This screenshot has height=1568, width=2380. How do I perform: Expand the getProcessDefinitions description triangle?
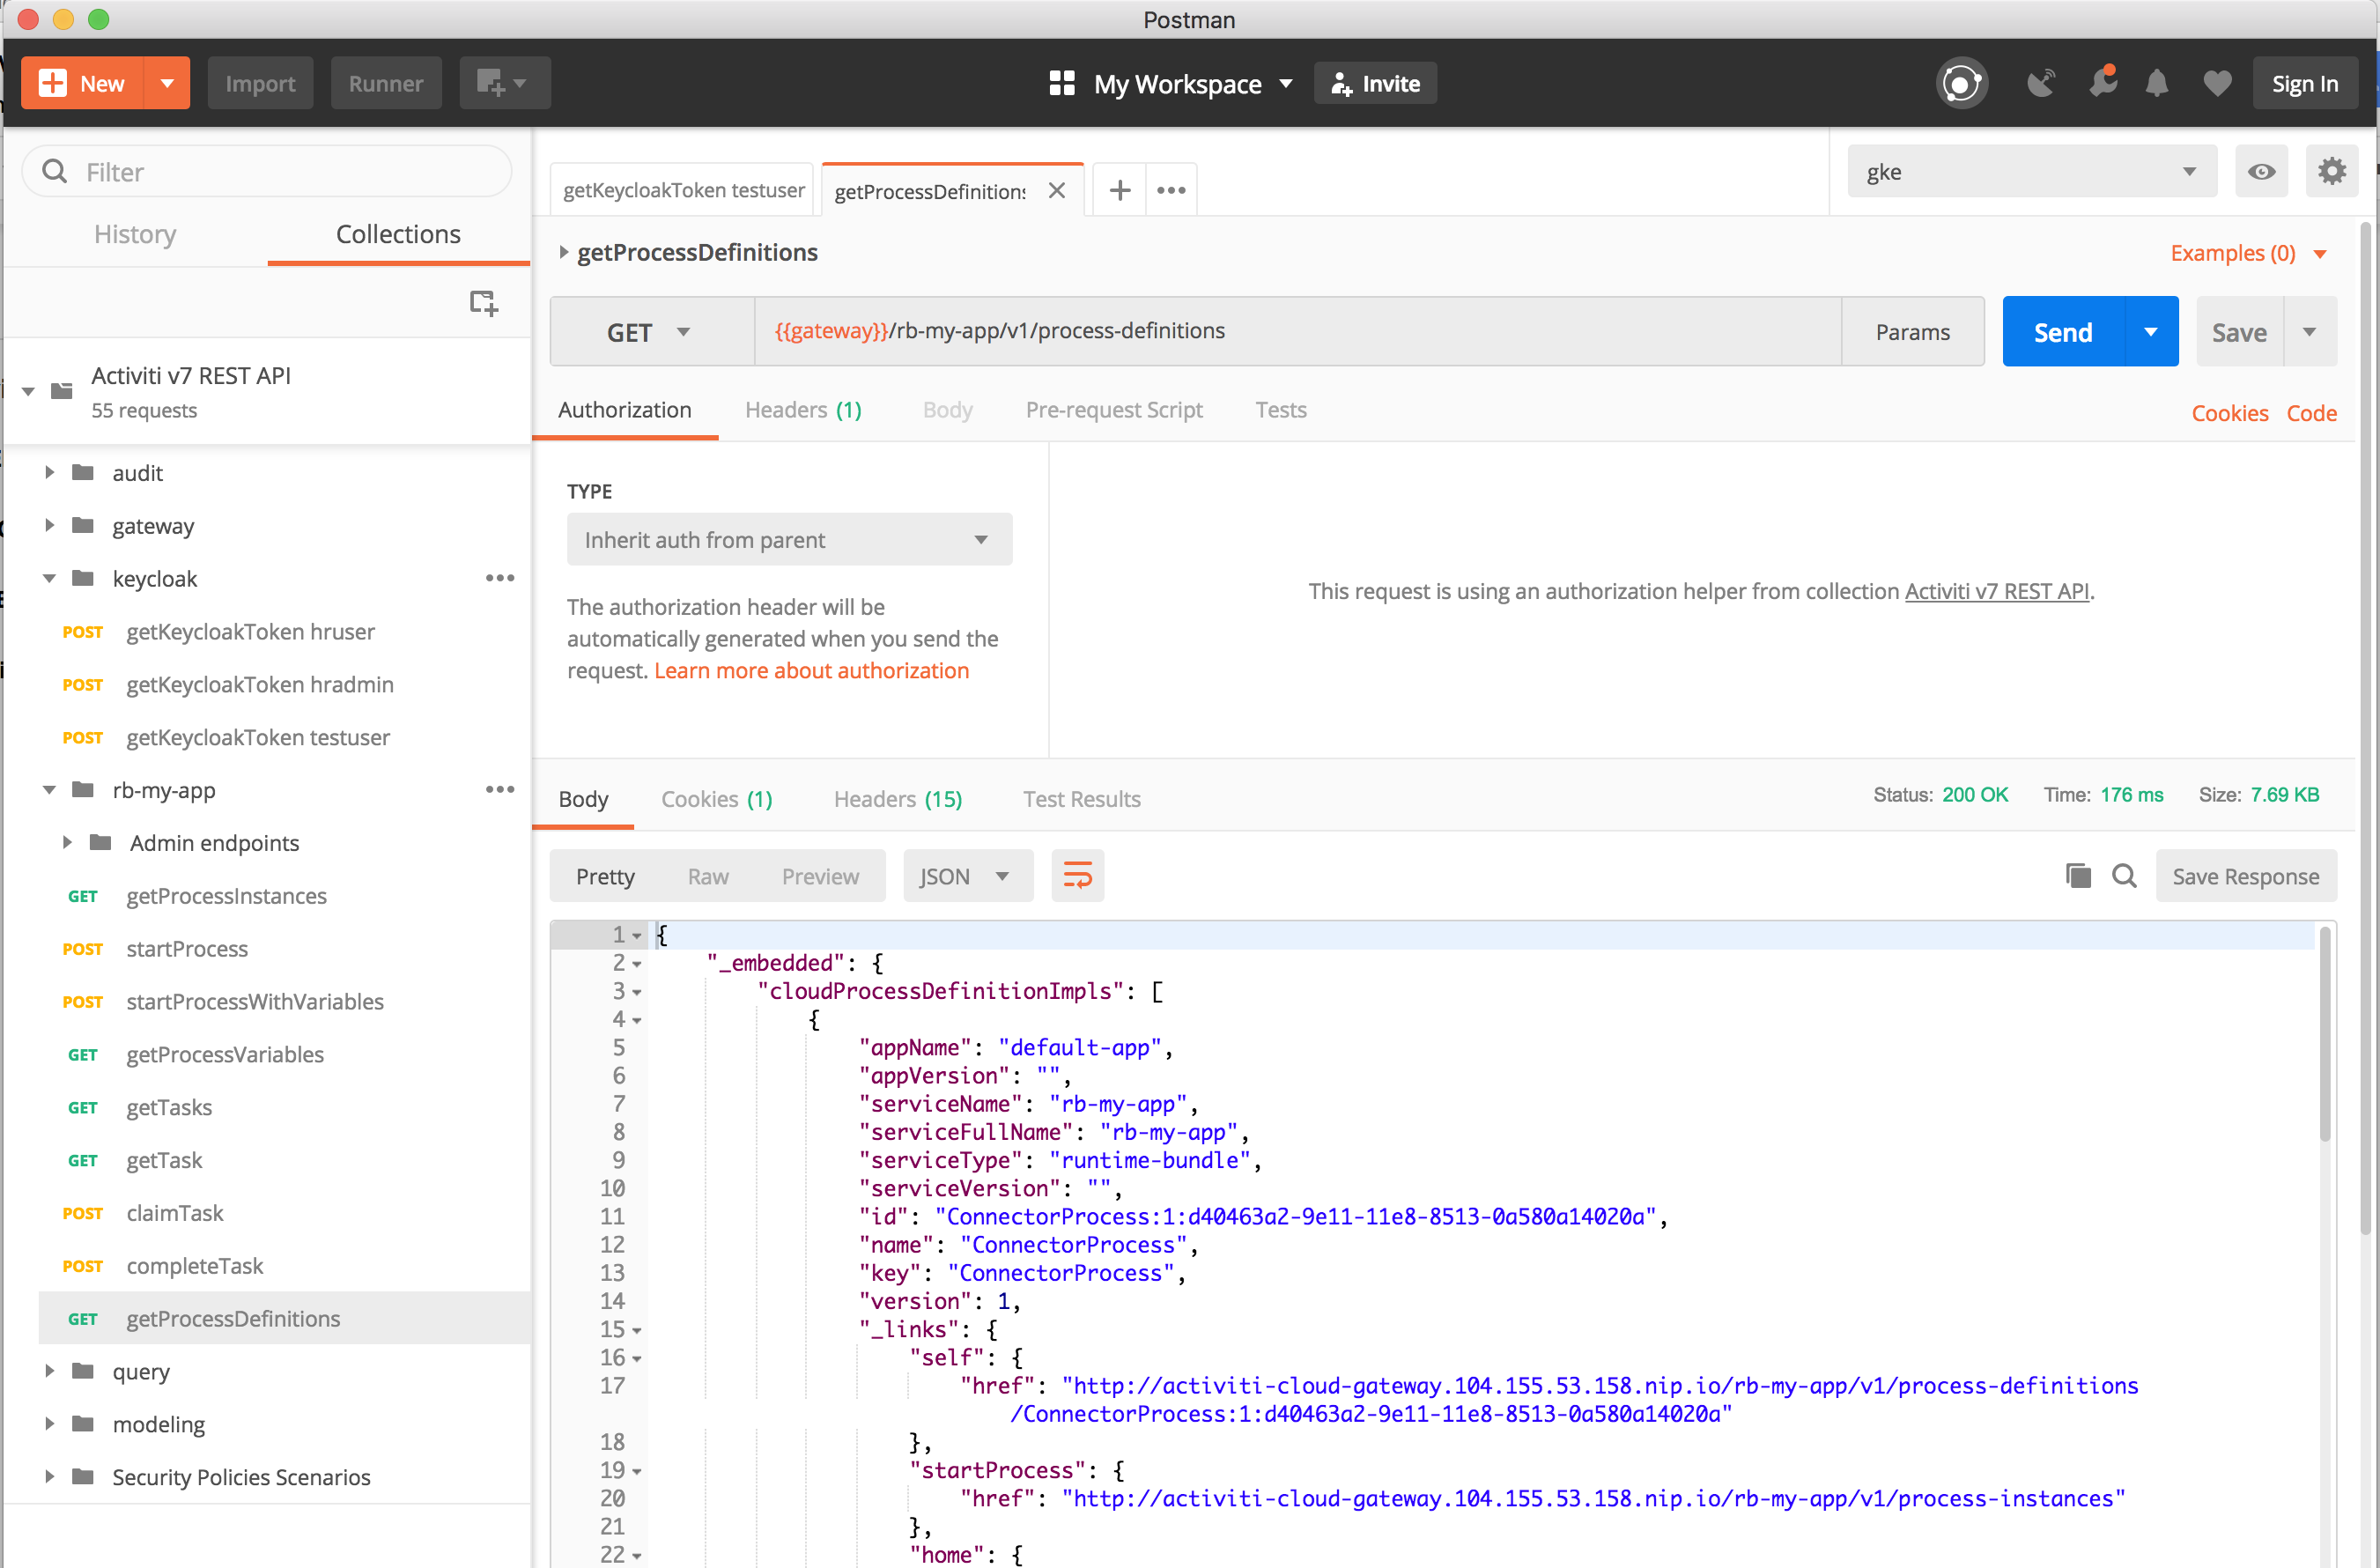pyautogui.click(x=563, y=252)
